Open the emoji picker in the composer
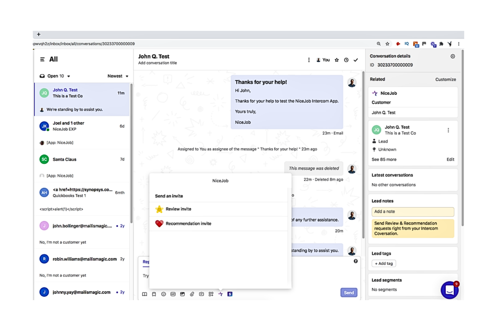 [164, 294]
